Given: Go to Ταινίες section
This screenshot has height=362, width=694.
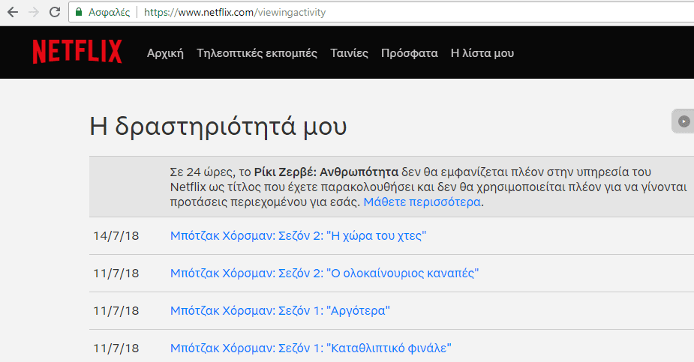Looking at the screenshot, I should click(x=349, y=53).
